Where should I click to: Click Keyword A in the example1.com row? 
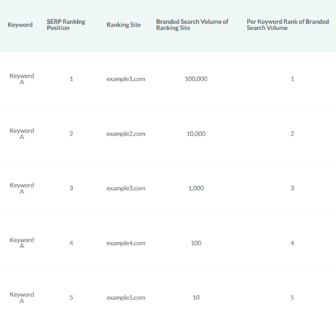tap(22, 79)
